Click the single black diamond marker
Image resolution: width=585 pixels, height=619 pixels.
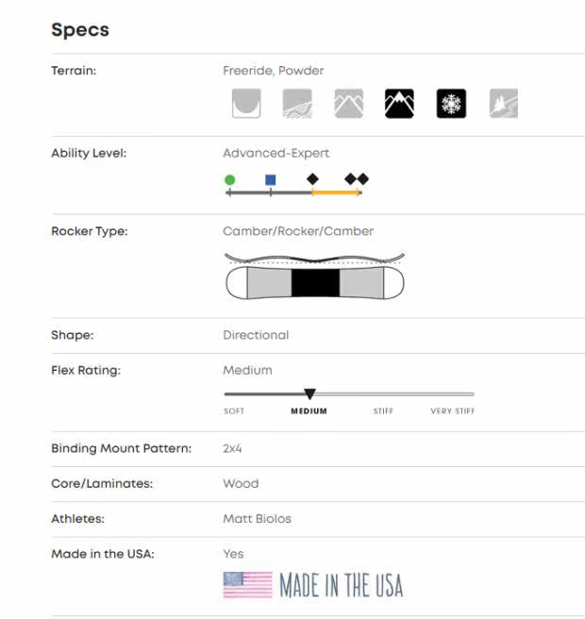tap(312, 178)
